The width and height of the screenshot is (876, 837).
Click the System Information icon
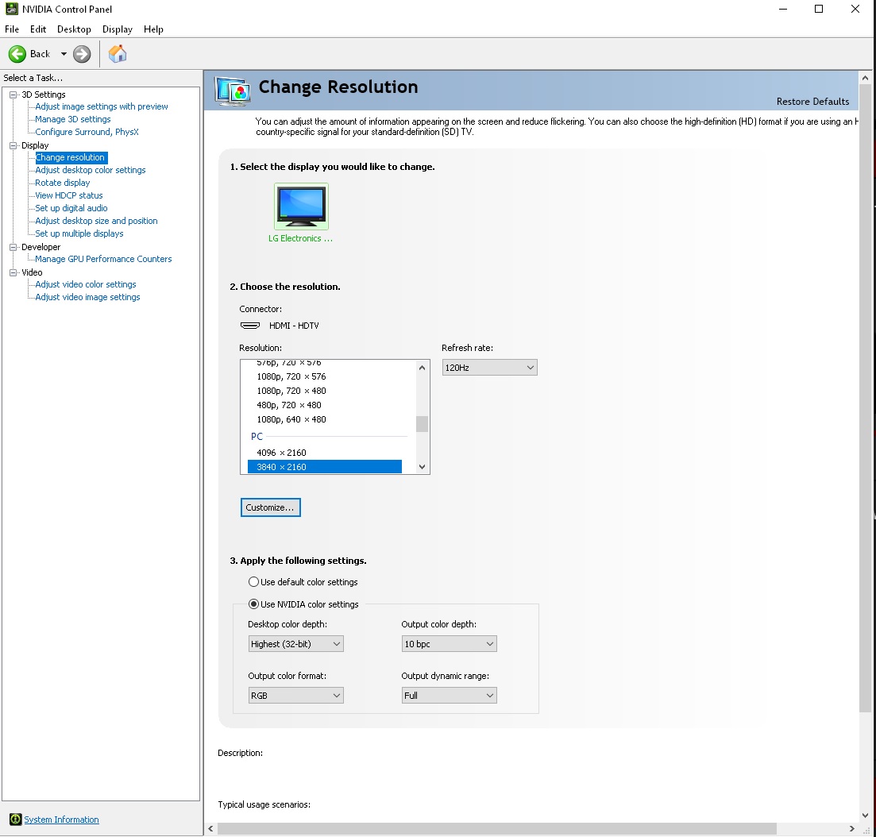click(16, 820)
